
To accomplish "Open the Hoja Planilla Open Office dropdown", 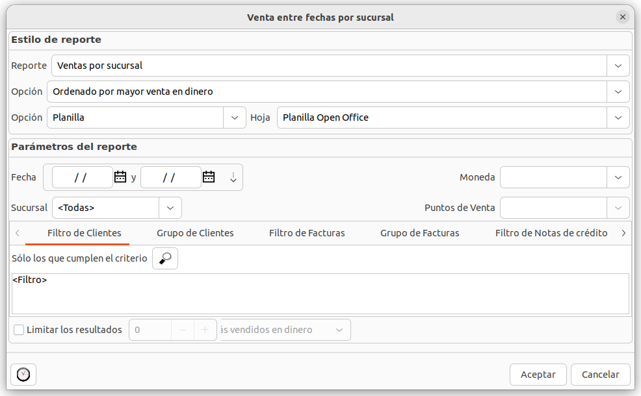I will coord(618,118).
